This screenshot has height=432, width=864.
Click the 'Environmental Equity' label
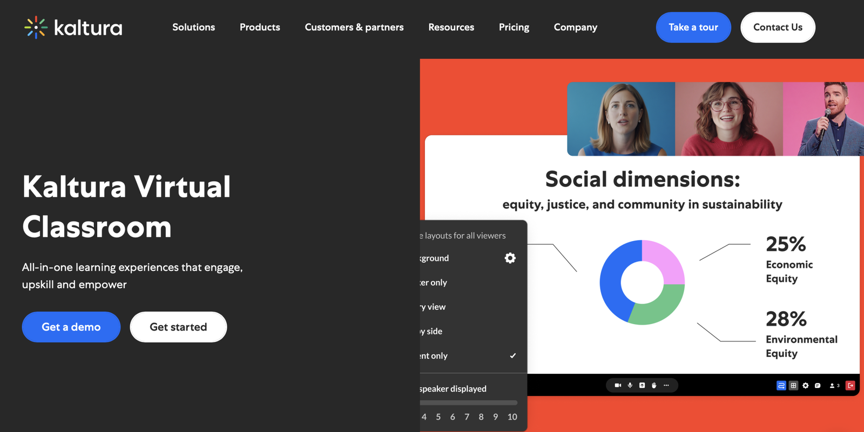(x=801, y=346)
